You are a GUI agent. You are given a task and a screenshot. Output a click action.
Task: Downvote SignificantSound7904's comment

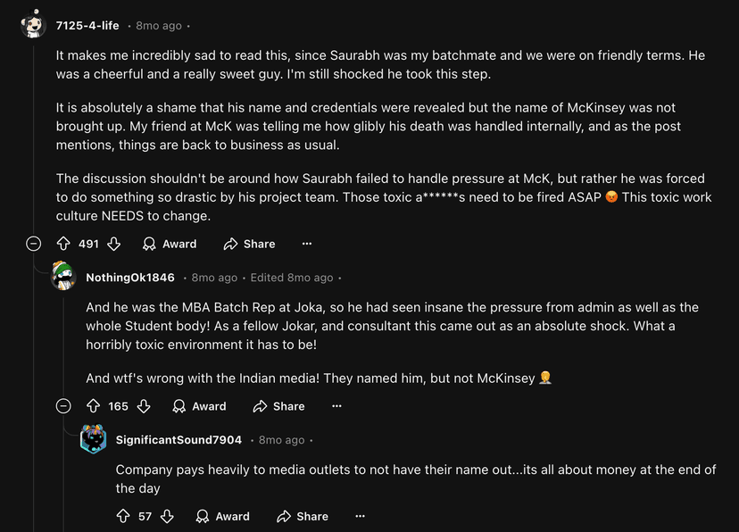click(x=167, y=516)
